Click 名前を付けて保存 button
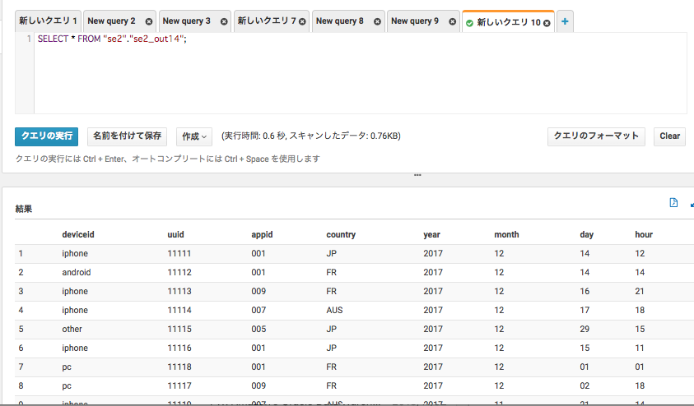This screenshot has height=406, width=694. tap(127, 136)
